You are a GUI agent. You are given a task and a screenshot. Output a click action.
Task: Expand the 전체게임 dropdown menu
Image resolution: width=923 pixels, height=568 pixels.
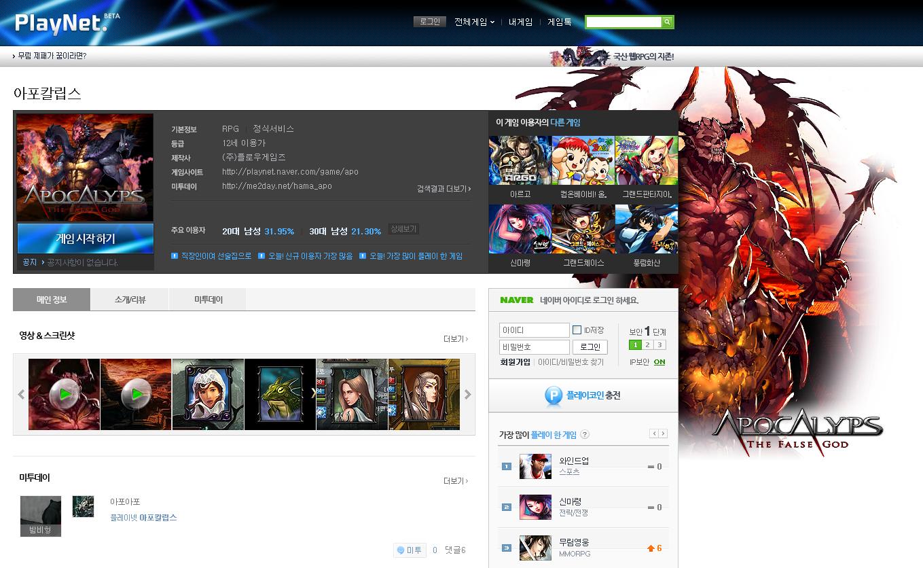click(475, 22)
